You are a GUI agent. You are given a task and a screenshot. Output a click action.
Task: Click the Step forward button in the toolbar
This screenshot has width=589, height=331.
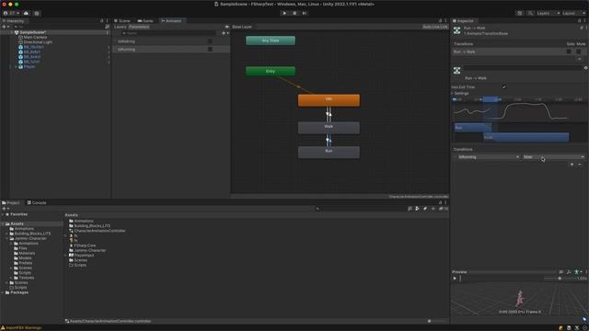pyautogui.click(x=305, y=13)
